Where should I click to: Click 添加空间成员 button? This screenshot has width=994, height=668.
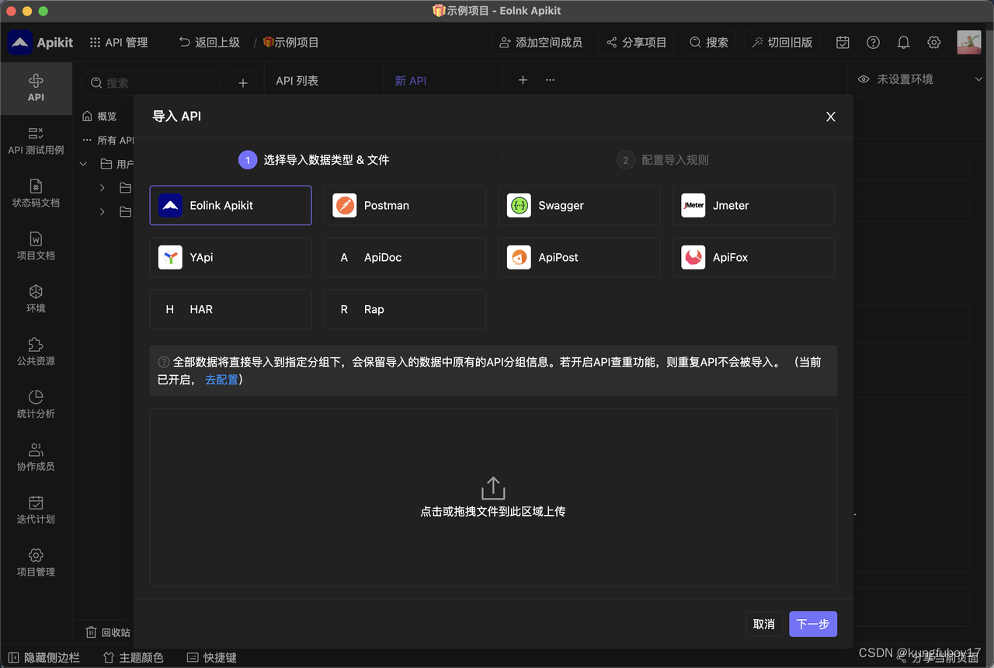(x=540, y=43)
